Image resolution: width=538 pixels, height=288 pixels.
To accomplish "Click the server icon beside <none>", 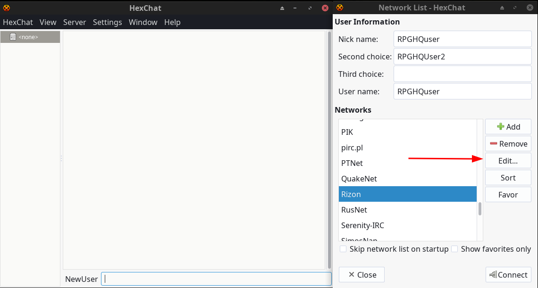I will coord(13,37).
